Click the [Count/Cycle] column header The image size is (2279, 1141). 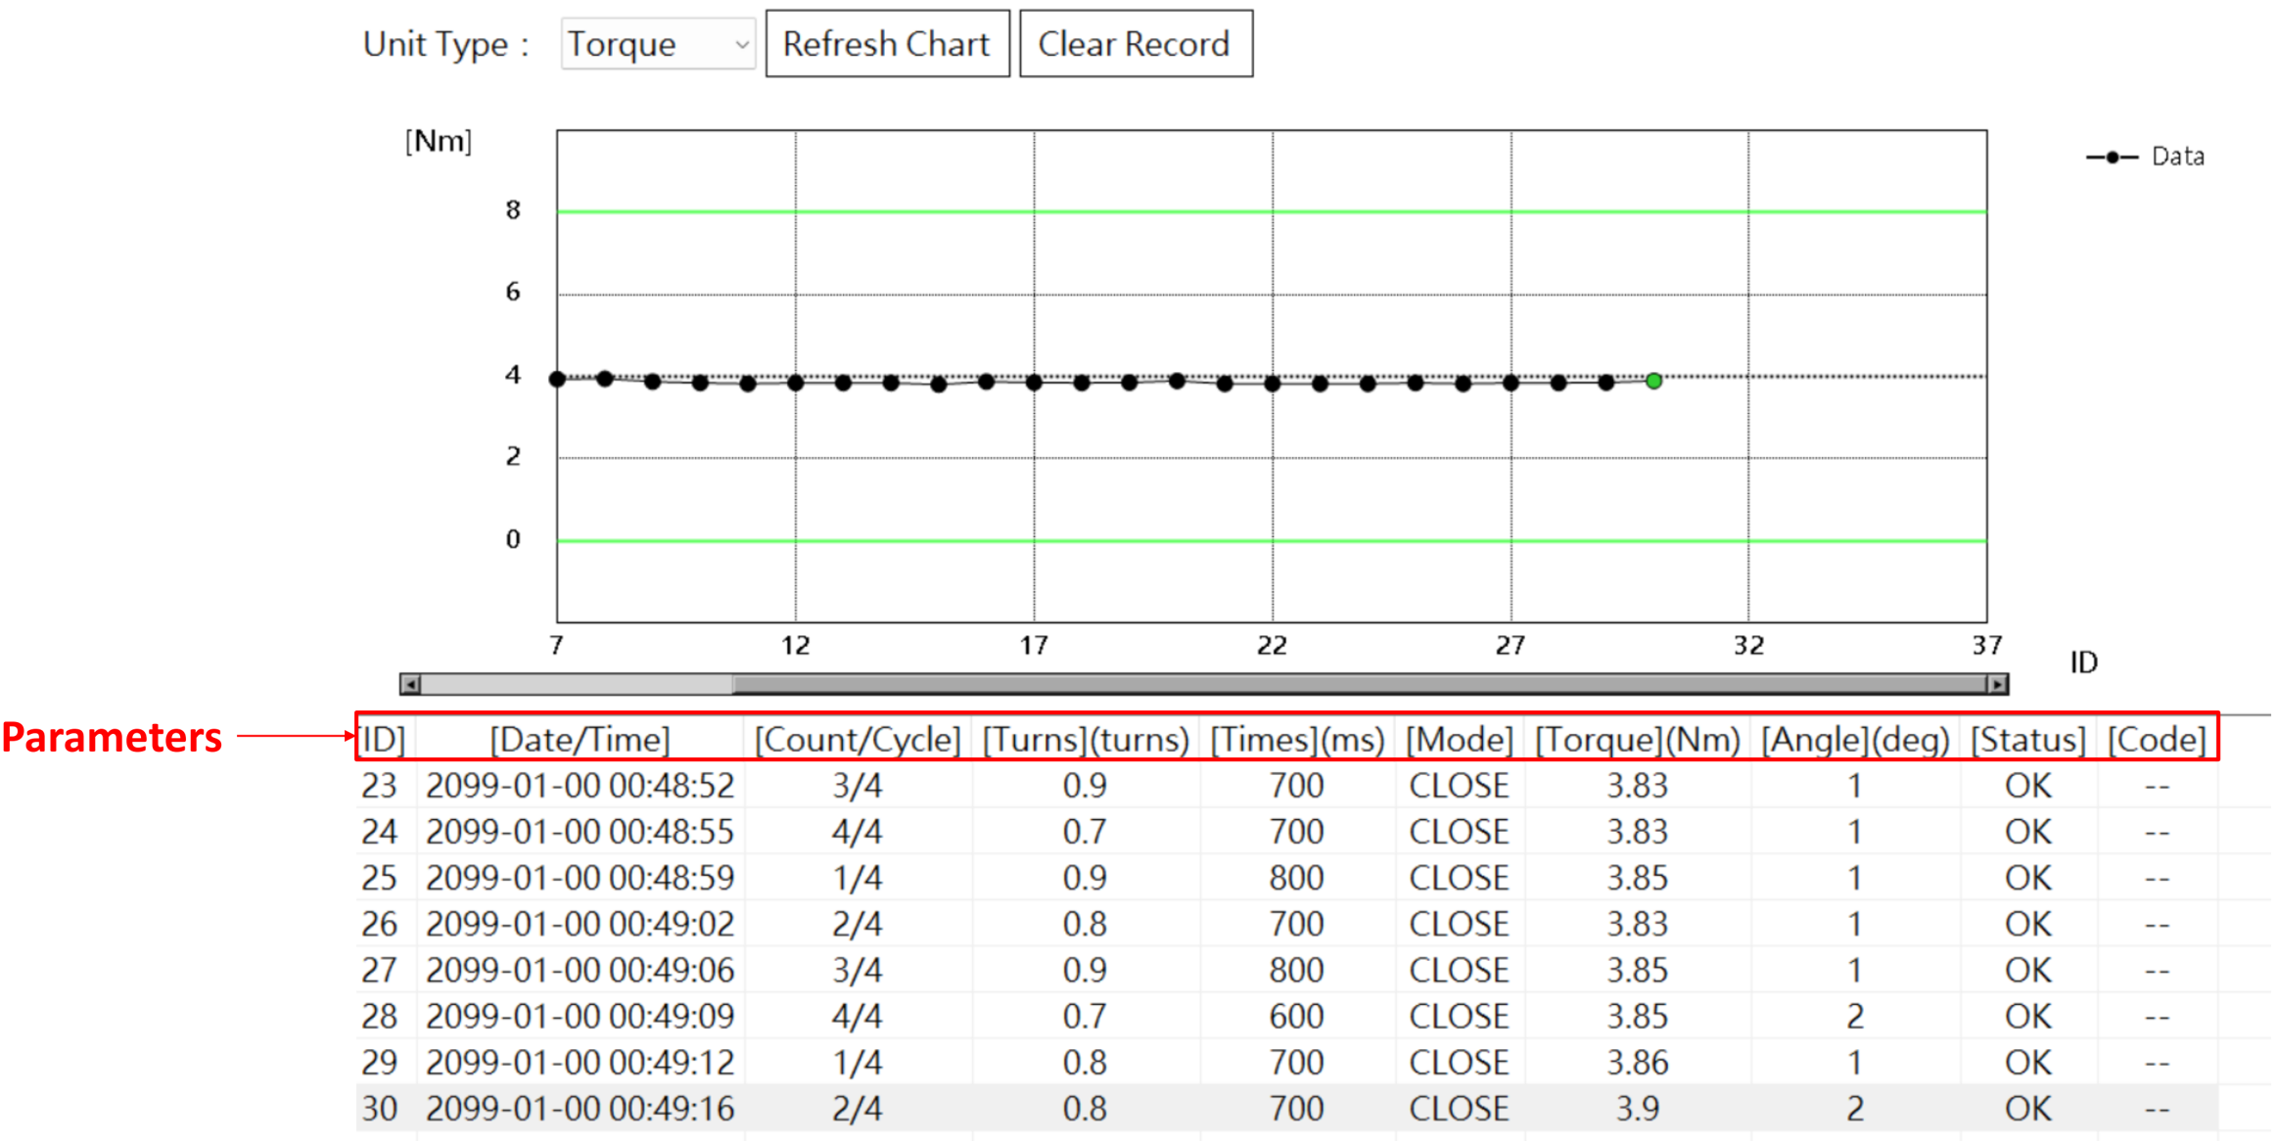(x=857, y=740)
